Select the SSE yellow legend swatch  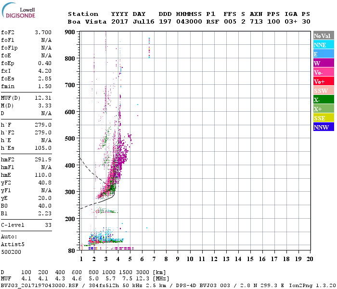(324, 118)
